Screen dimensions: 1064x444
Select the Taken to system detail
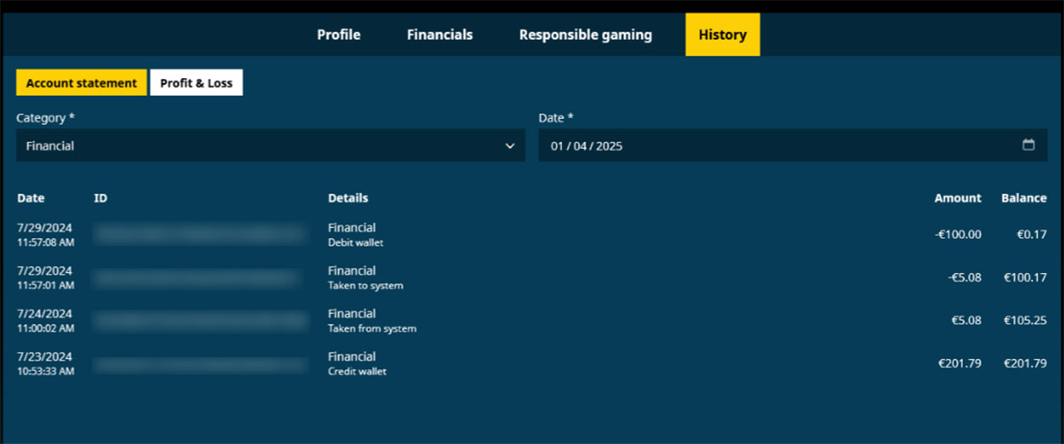pos(365,285)
